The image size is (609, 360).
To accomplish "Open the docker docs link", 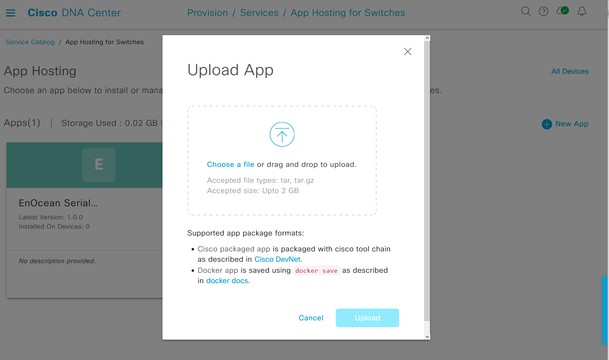I will 227,281.
